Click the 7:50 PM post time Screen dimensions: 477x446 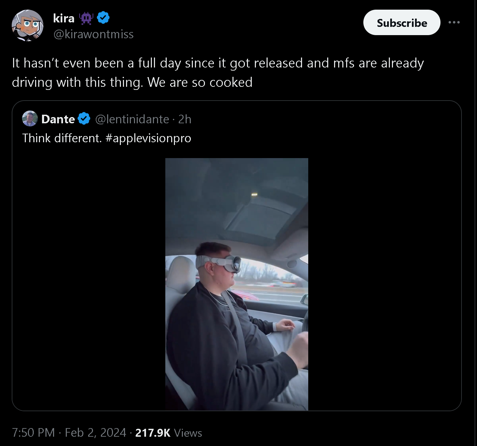tap(33, 433)
